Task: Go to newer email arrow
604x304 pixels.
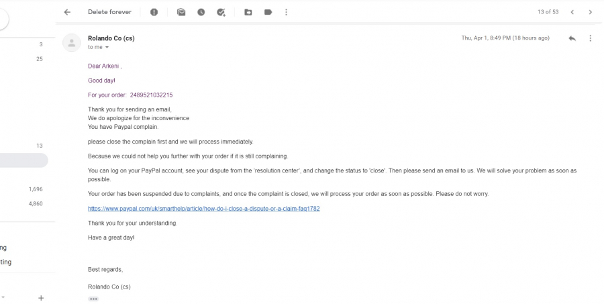Action: click(572, 12)
